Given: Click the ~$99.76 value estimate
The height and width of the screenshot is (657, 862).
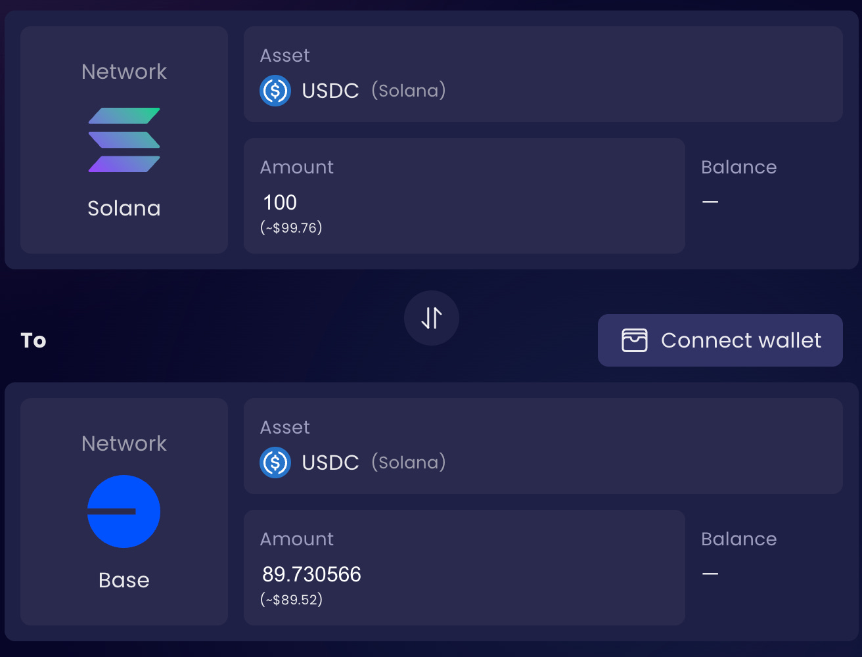Looking at the screenshot, I should pos(292,228).
